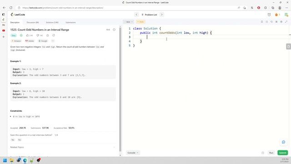Share the problem icon
Screen dimensions: 291x164
54,36
